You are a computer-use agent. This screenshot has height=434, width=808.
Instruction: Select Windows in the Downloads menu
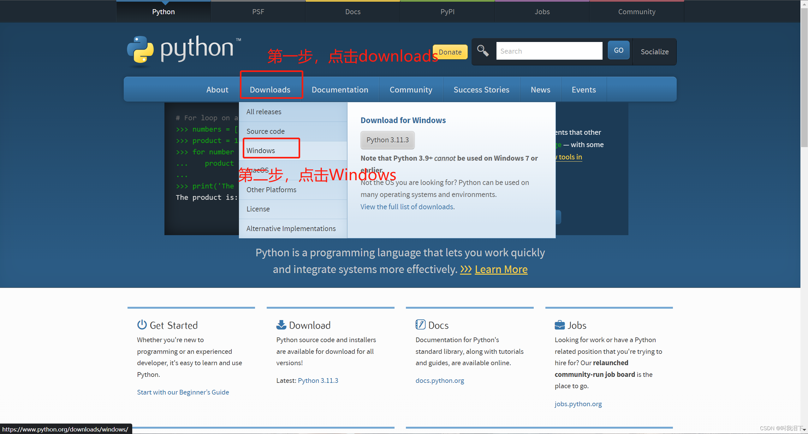point(260,150)
